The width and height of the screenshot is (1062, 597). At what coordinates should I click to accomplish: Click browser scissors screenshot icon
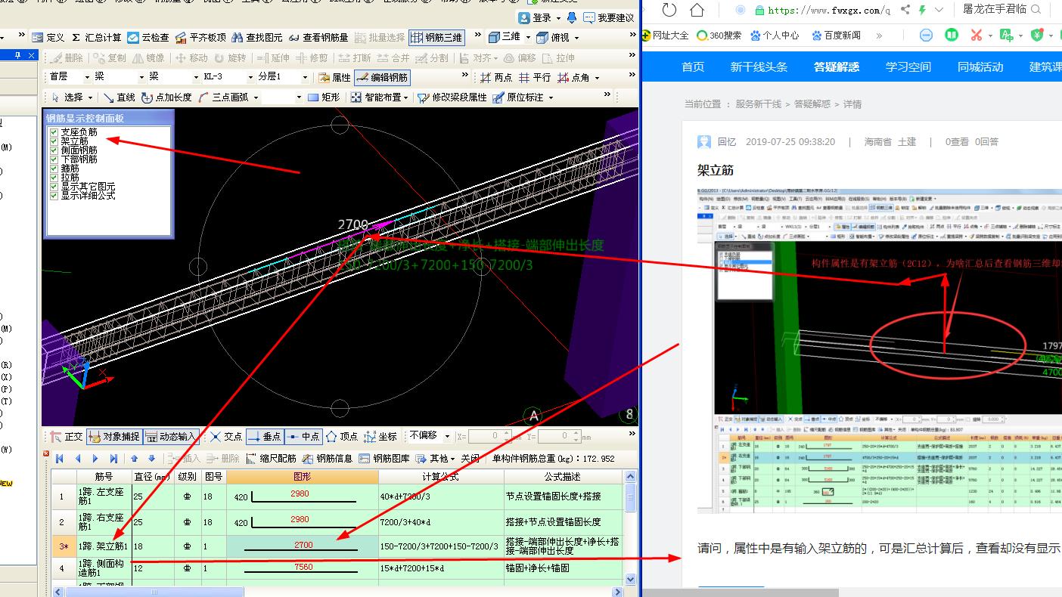pos(977,35)
